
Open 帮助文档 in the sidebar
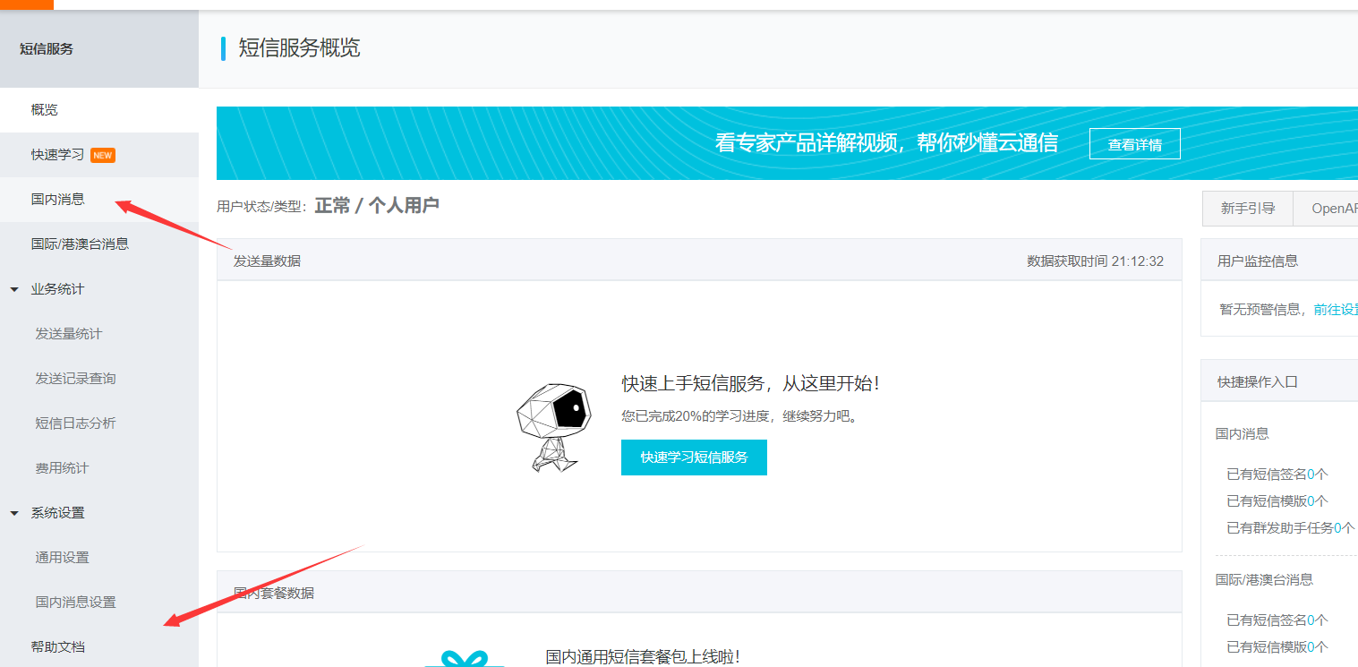[x=58, y=646]
